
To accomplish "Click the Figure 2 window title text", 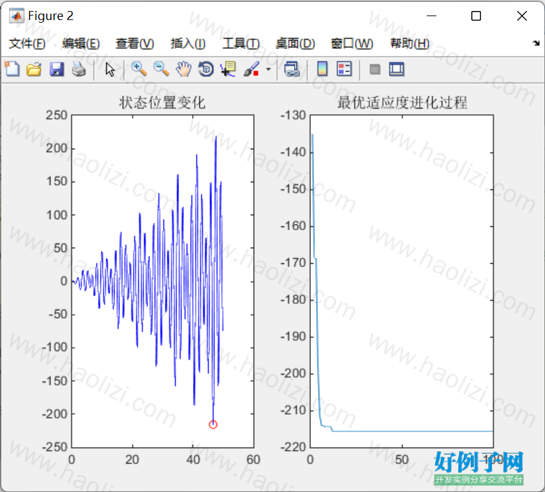I will pos(50,16).
